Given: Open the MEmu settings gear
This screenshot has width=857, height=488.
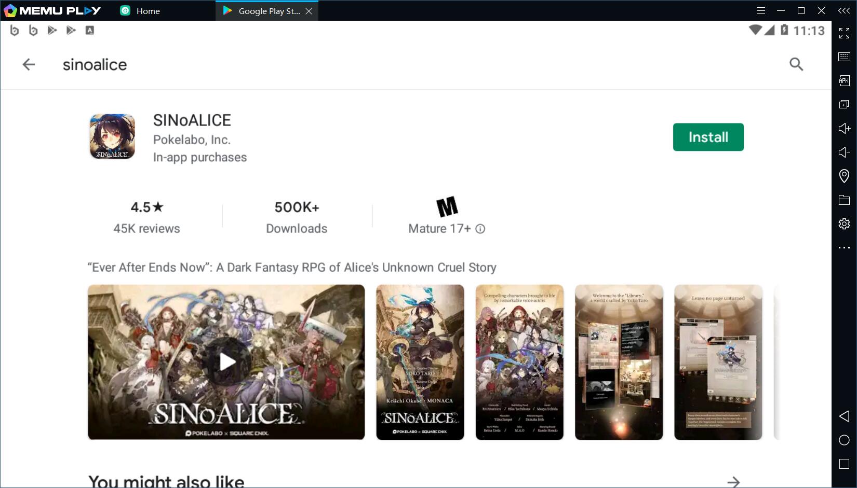Looking at the screenshot, I should tap(844, 224).
